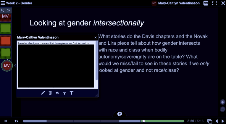
Task: Increase comment text size with large T
Action: pyautogui.click(x=71, y=93)
